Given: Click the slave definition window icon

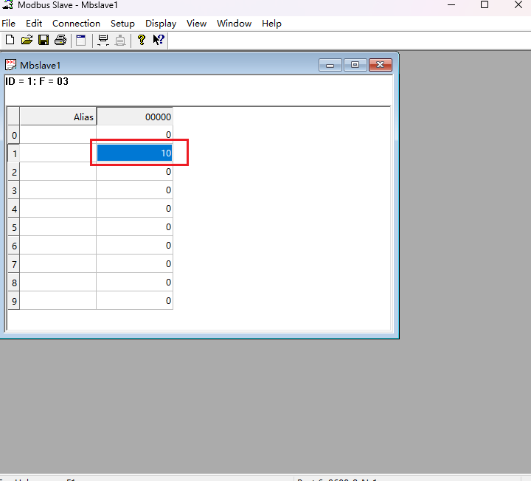Looking at the screenshot, I should click(x=81, y=40).
